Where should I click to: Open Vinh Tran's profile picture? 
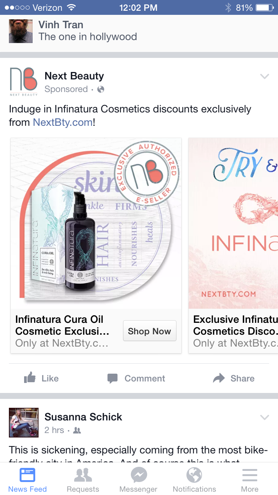21,31
